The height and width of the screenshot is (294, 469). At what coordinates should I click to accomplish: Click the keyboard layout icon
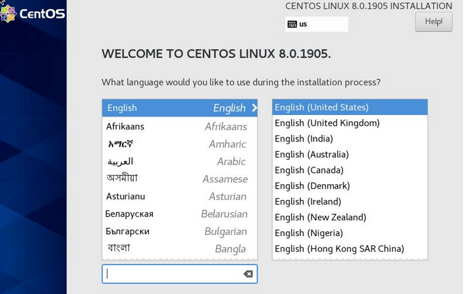click(292, 24)
